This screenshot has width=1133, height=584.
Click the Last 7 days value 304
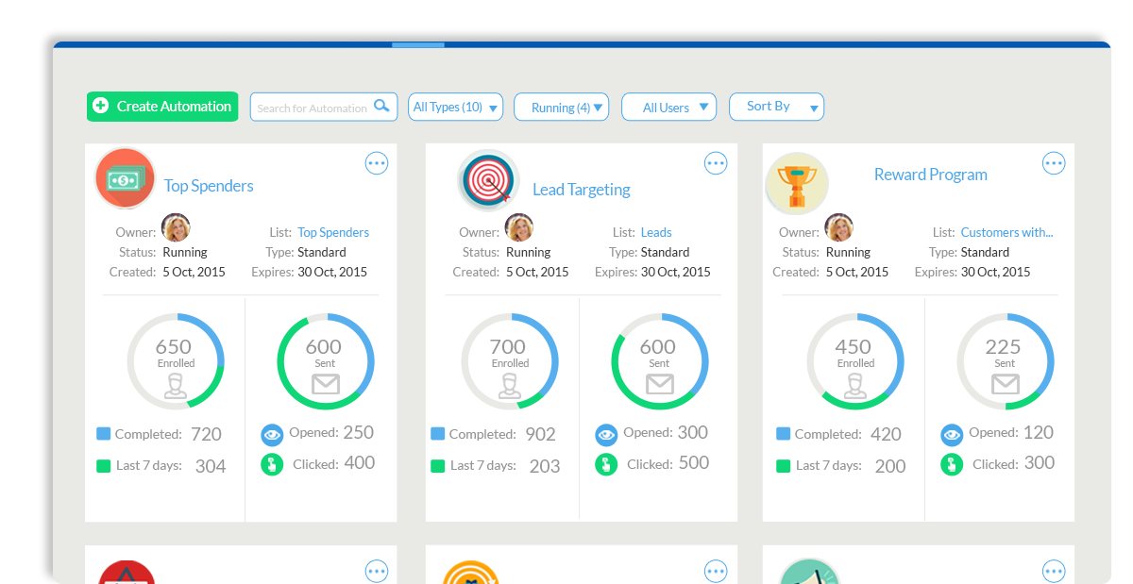point(211,466)
